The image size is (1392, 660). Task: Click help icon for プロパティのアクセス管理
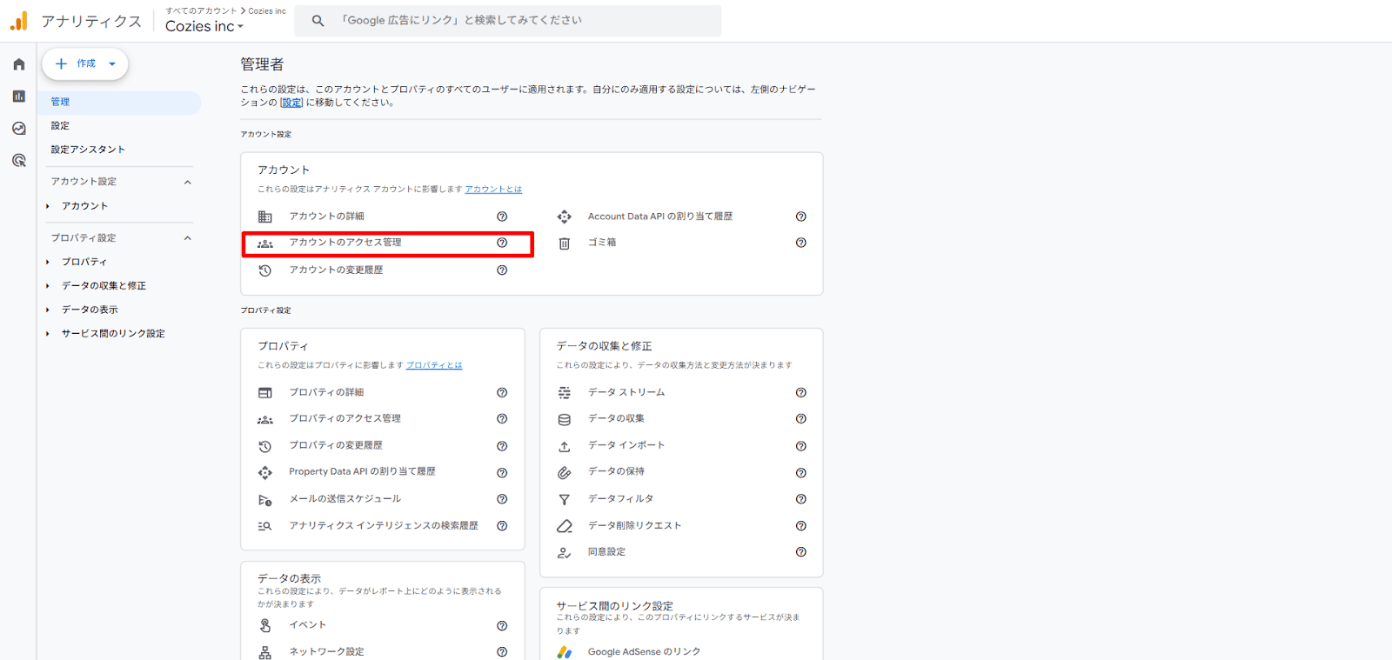502,419
